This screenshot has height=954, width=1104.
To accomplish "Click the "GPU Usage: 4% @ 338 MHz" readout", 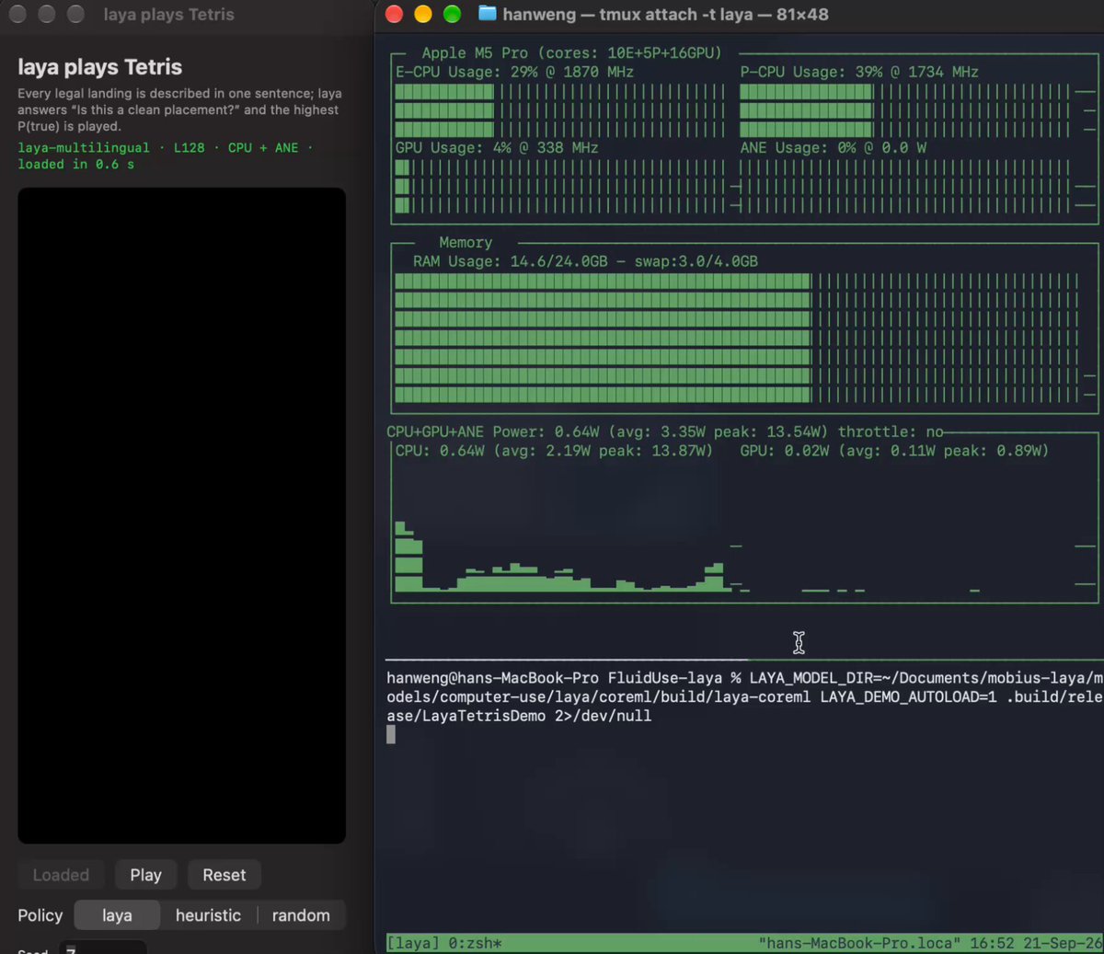I will click(x=497, y=147).
